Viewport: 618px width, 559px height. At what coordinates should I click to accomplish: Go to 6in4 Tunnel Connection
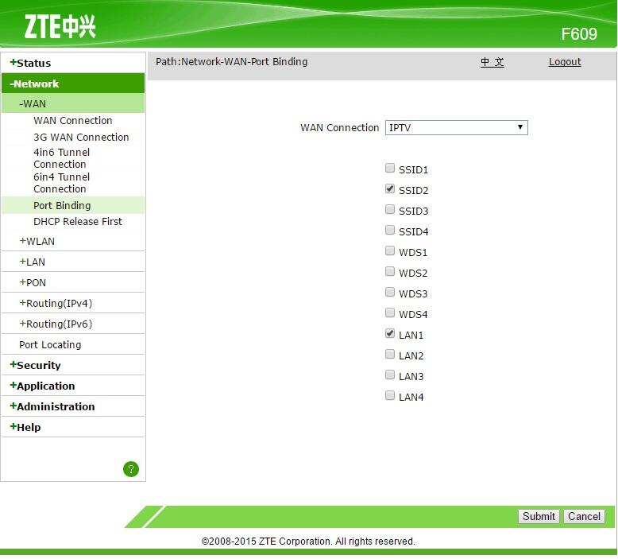(61, 183)
